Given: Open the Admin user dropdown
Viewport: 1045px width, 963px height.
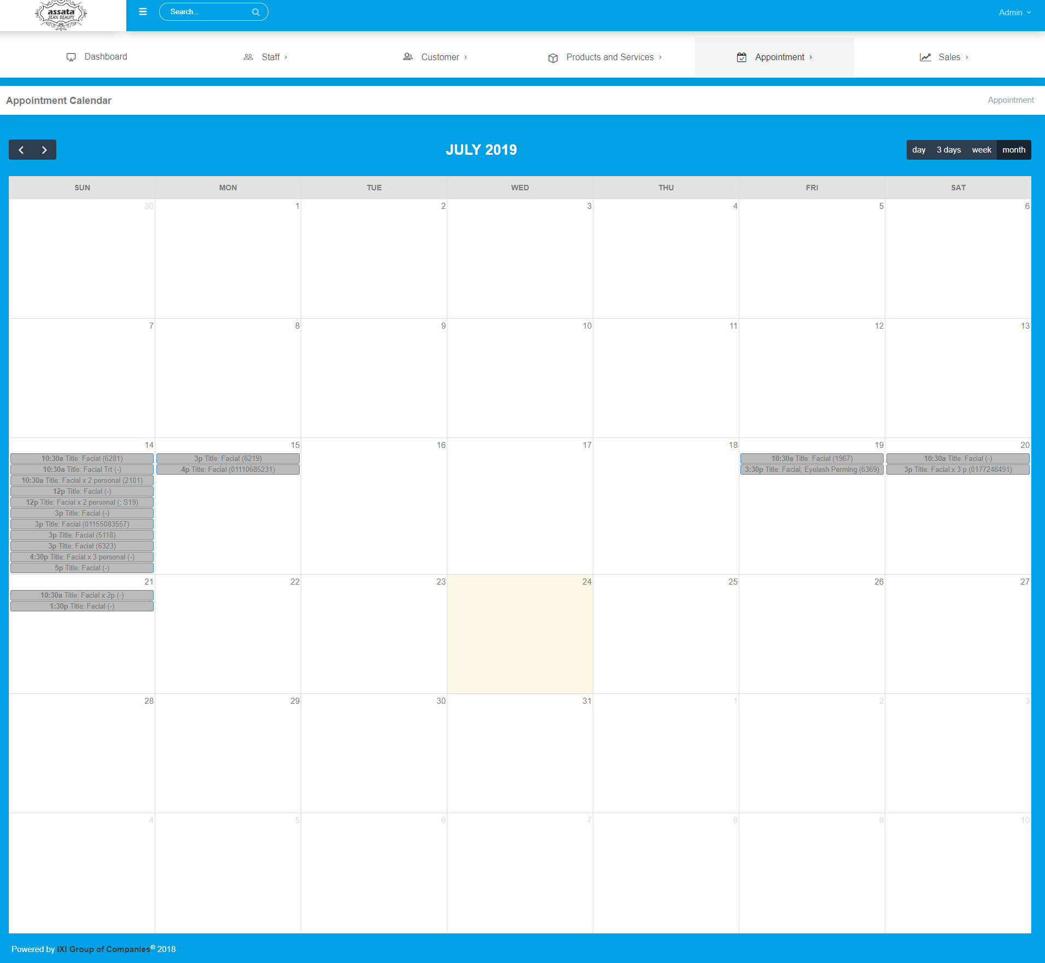Looking at the screenshot, I should coord(1014,13).
